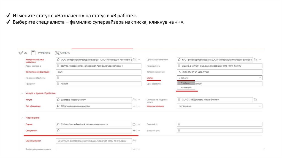The width and height of the screenshot is (282, 158).
Task: Click search icon in Услуга field
Action: click(x=58, y=100)
